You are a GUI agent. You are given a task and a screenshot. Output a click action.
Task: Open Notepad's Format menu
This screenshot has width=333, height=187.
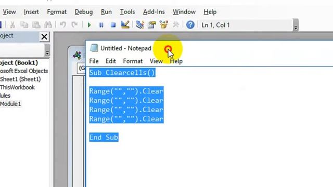[133, 61]
